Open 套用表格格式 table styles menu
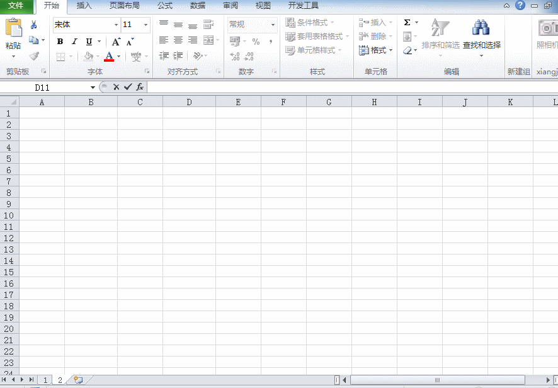 pos(317,37)
